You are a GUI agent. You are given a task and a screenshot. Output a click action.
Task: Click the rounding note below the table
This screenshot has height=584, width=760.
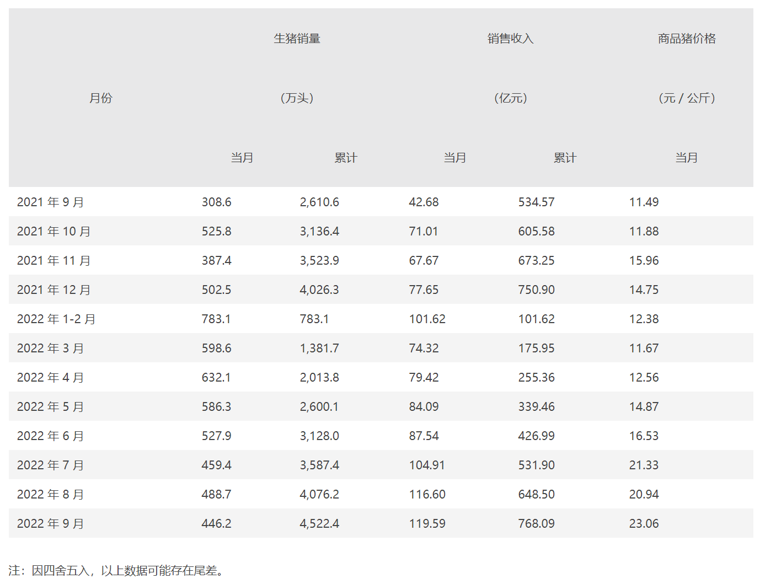coord(117,571)
